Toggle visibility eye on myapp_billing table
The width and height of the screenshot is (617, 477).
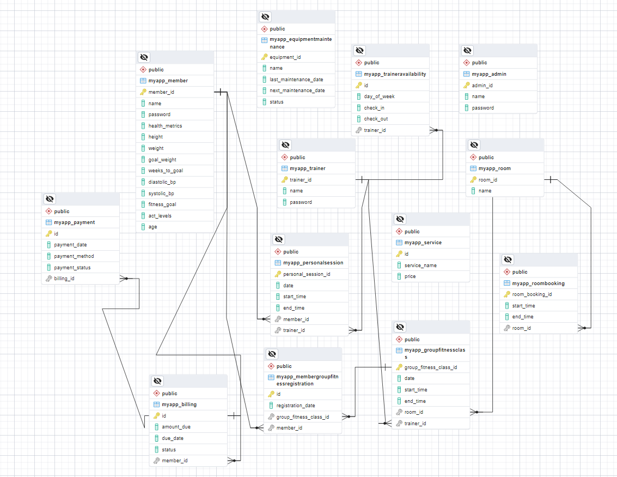coord(157,381)
